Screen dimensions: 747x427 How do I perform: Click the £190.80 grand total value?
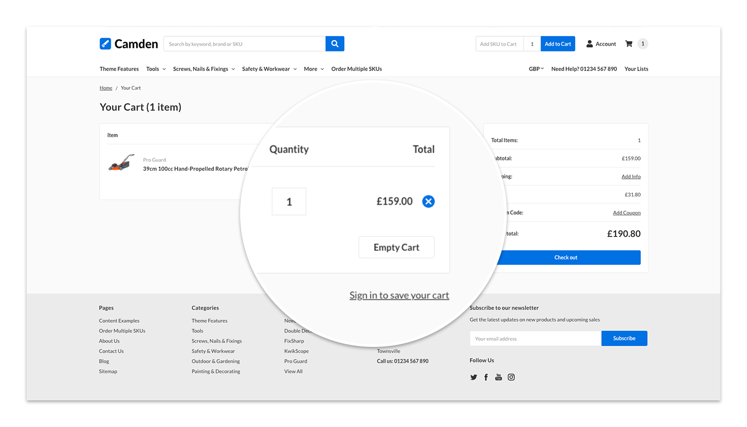click(x=624, y=234)
